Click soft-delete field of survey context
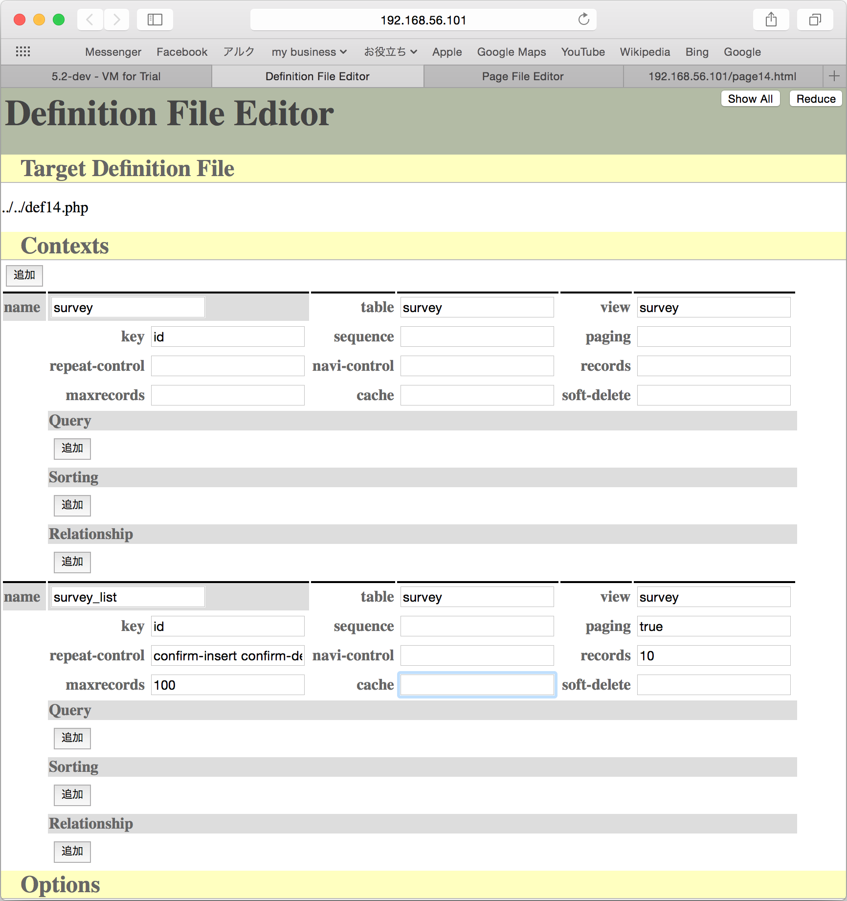Viewport: 847px width, 901px height. (713, 396)
